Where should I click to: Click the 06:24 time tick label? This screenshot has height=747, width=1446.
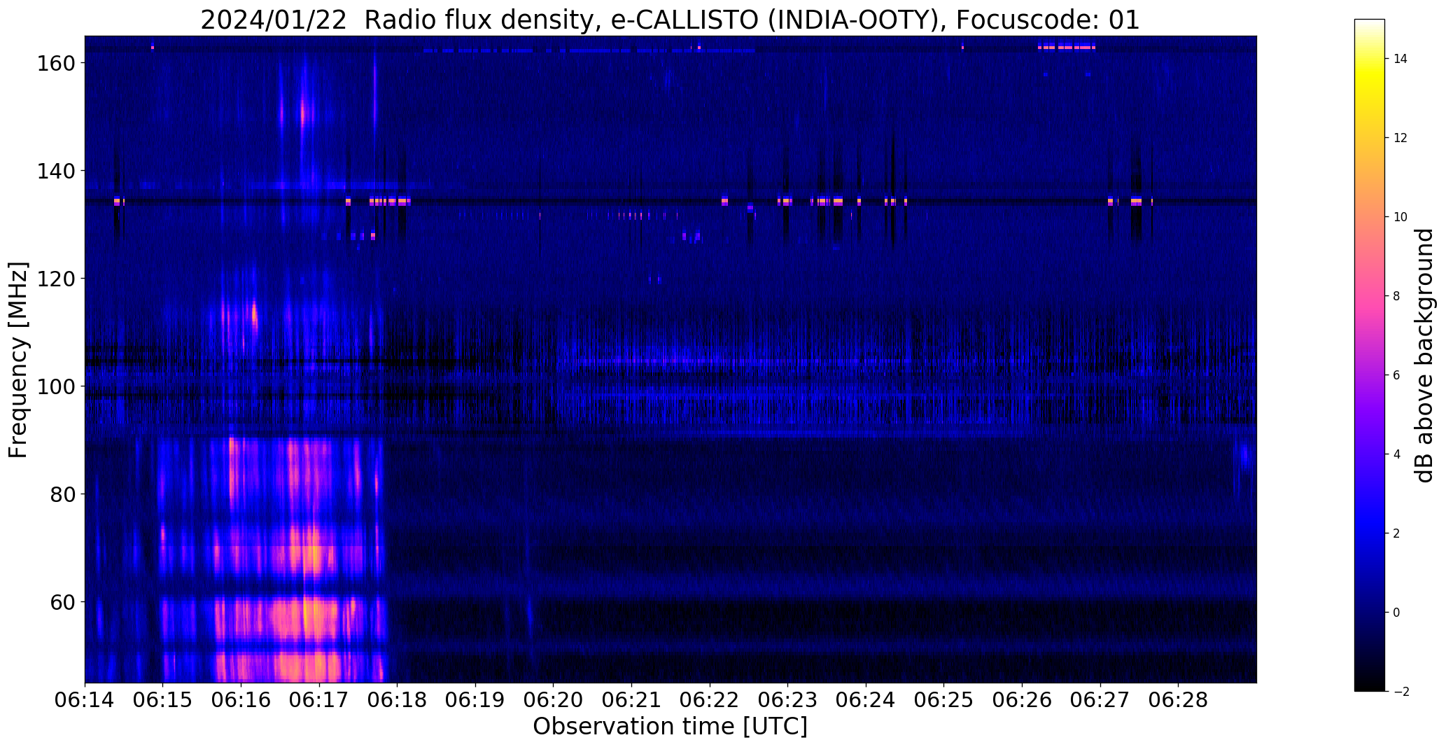pyautogui.click(x=866, y=701)
